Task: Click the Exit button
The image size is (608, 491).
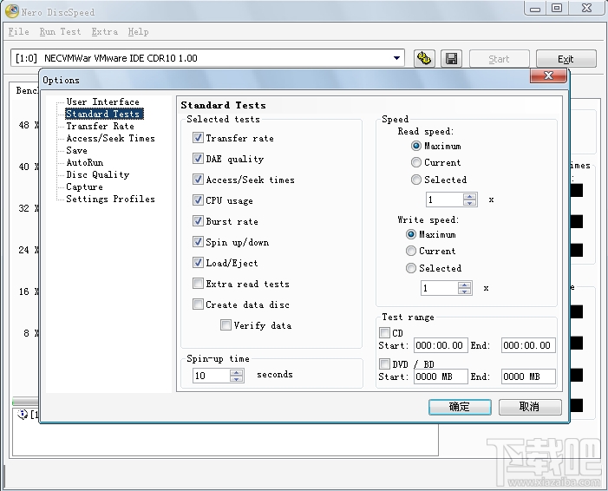Action: tap(566, 59)
